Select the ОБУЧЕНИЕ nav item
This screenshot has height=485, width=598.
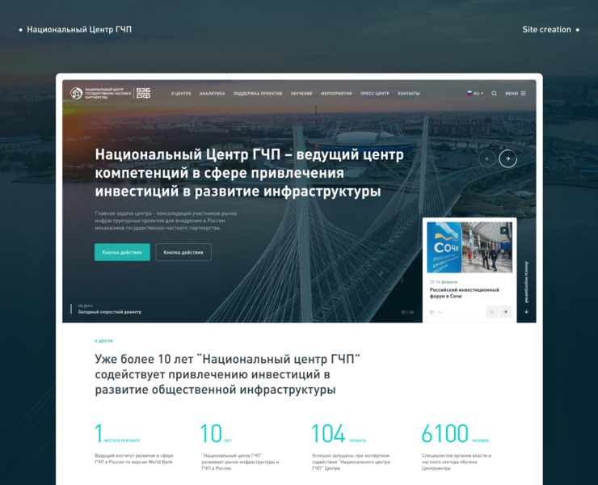[x=301, y=94]
